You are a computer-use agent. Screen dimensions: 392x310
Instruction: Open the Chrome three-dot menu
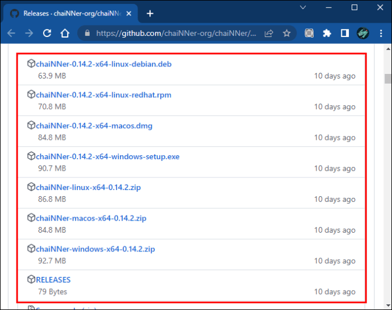point(381,33)
